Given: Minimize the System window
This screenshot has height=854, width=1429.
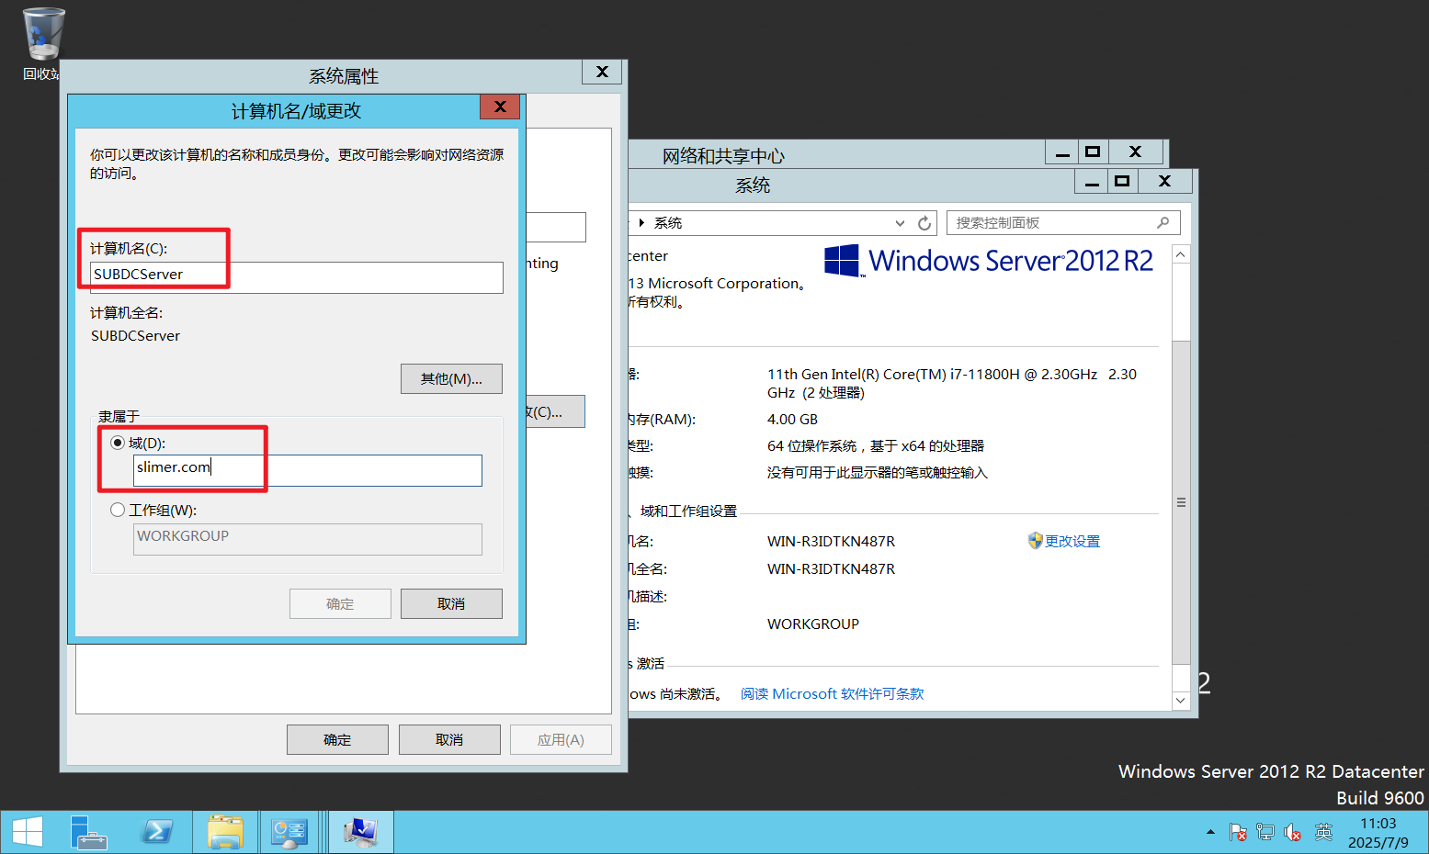Looking at the screenshot, I should (x=1091, y=181).
